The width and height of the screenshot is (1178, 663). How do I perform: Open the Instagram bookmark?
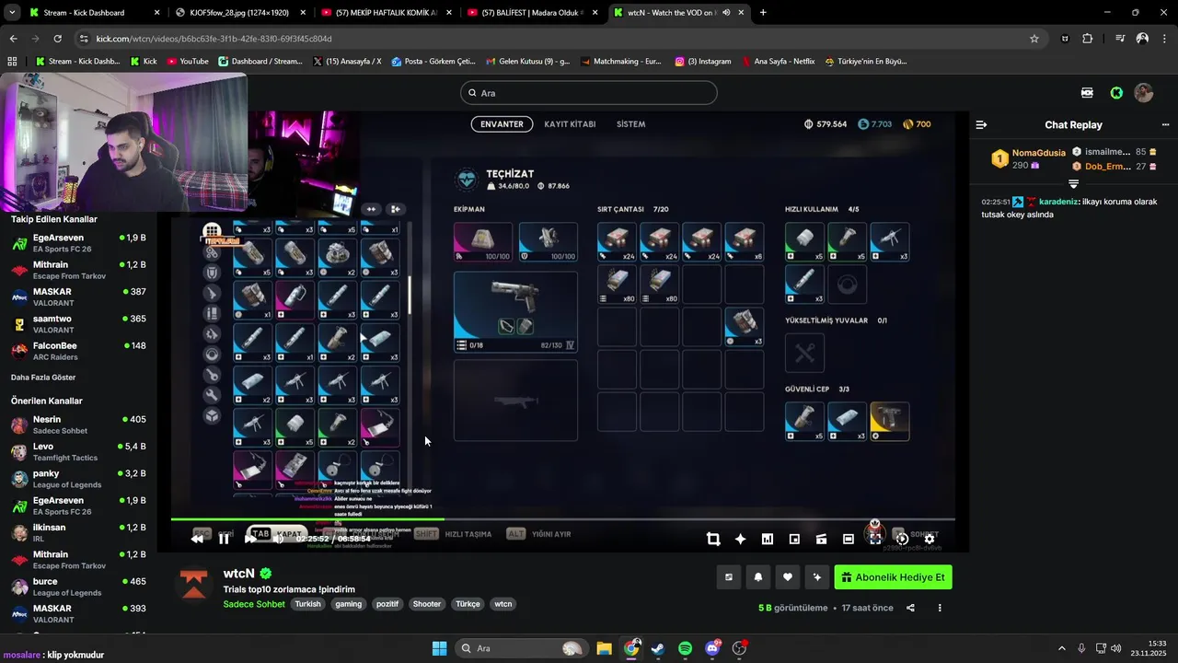click(x=703, y=62)
